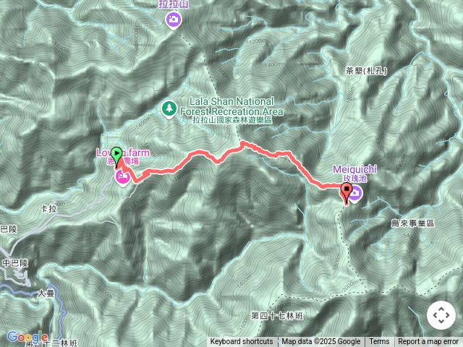
Task: Select the Lala Shan National Forest Recreation Area label
Action: click(231, 111)
